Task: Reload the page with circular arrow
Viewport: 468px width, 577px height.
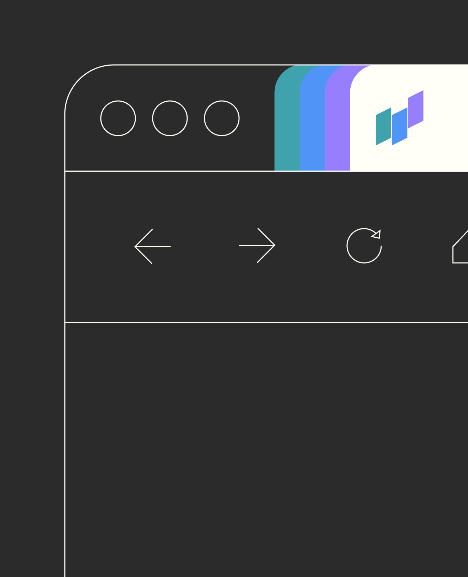Action: coord(364,246)
